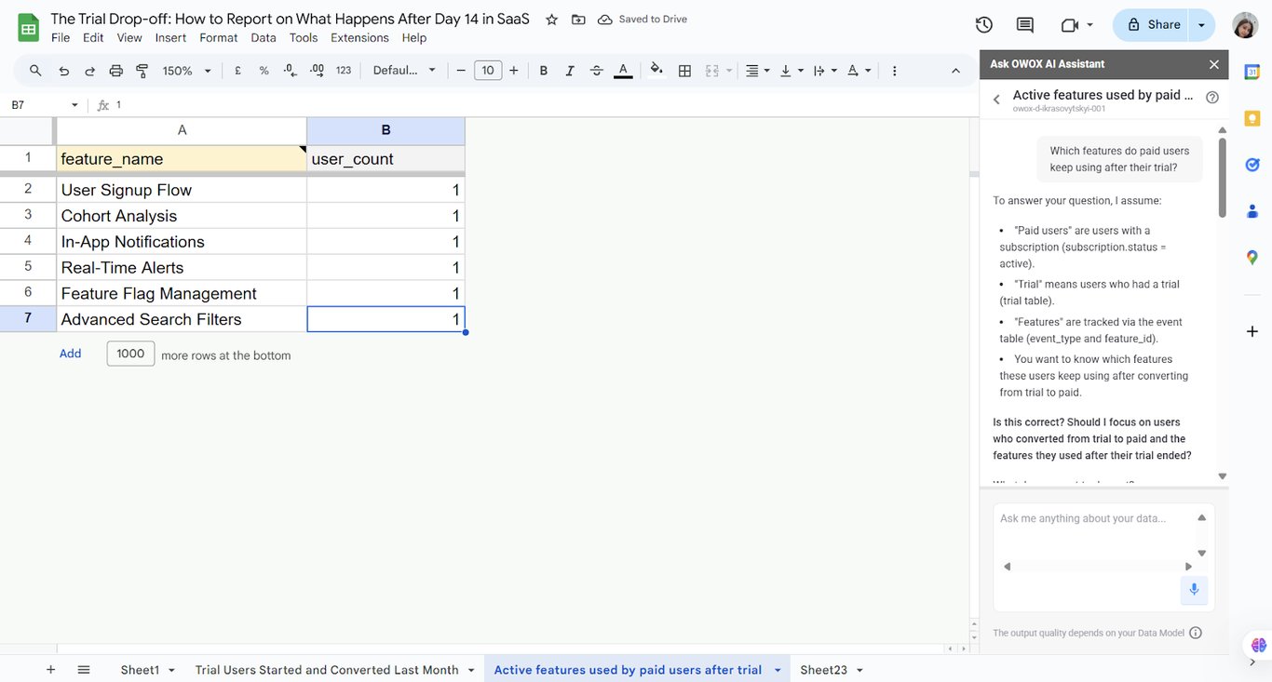Open the Insert menu
Image resolution: width=1272 pixels, height=682 pixels.
[x=170, y=38]
